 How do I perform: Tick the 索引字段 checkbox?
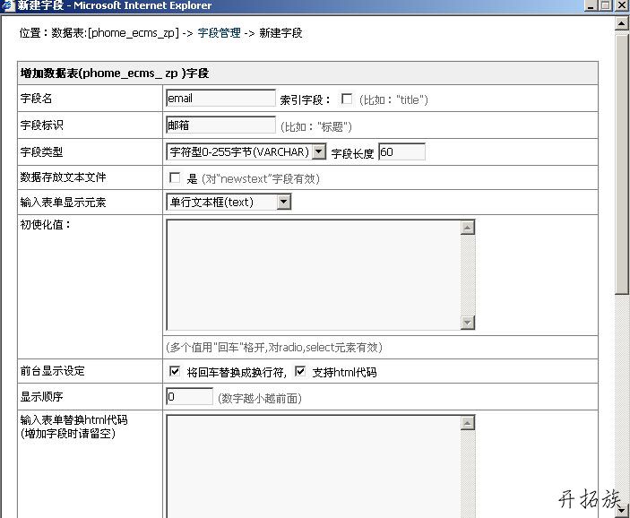pos(346,99)
